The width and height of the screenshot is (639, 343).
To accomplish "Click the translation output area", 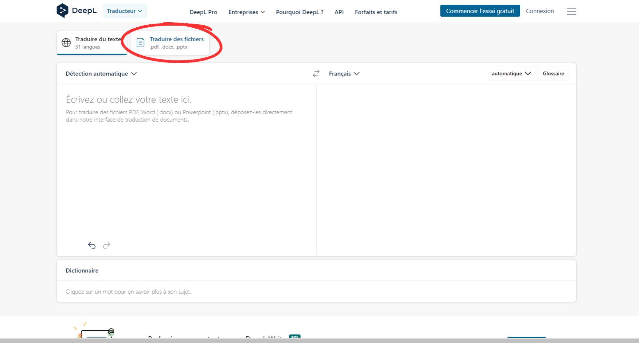I will [446, 170].
